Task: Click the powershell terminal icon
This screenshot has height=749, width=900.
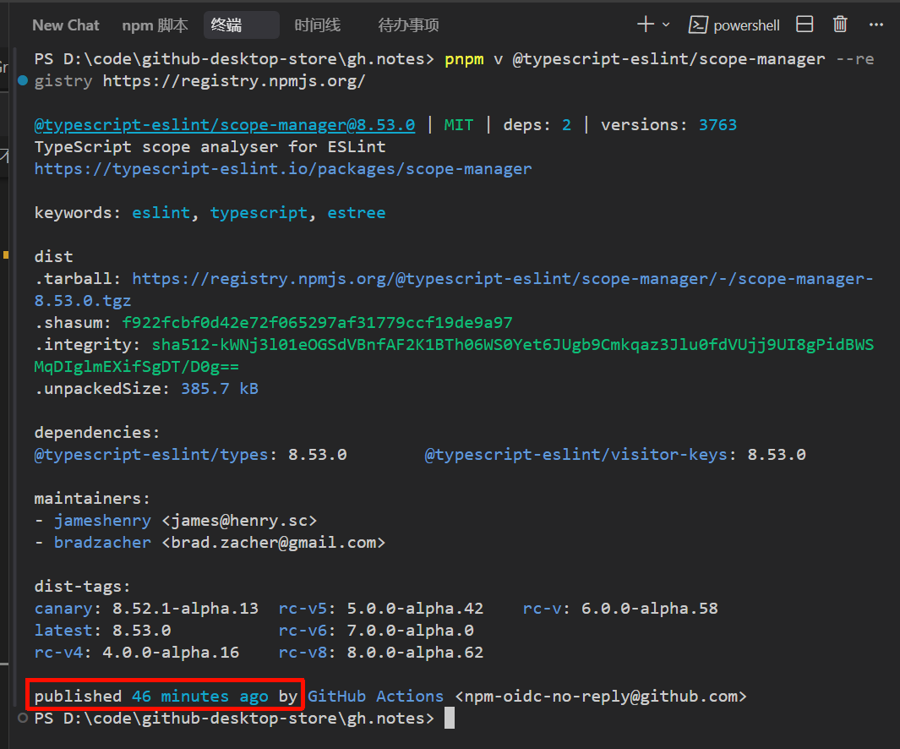Action: (698, 25)
